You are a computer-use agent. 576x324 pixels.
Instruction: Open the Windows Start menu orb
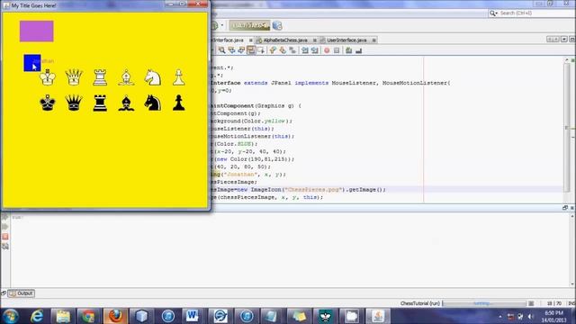[10, 316]
